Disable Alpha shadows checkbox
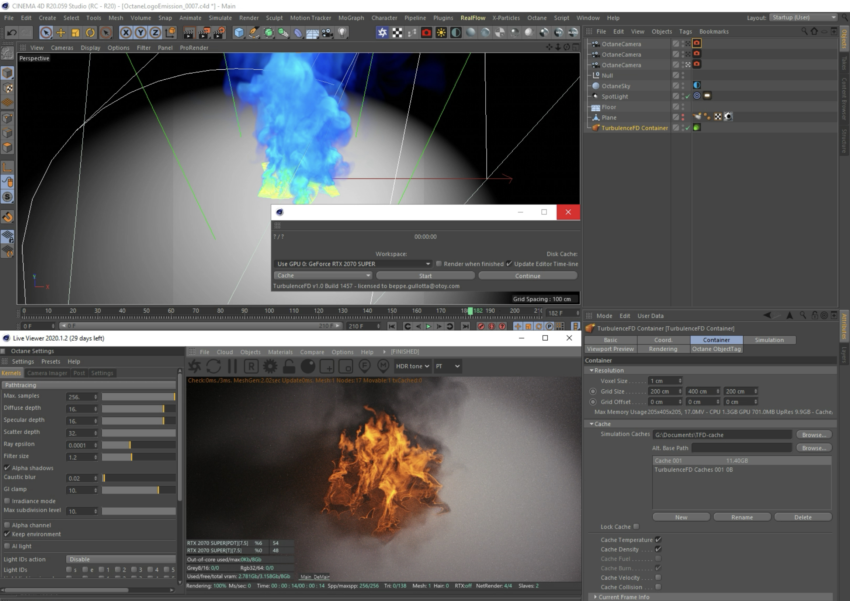The image size is (850, 601). coord(7,468)
